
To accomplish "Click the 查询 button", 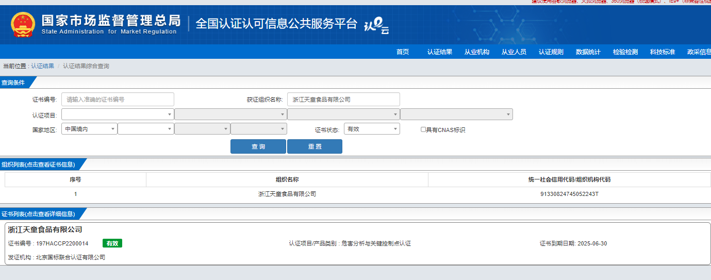I will pos(258,146).
